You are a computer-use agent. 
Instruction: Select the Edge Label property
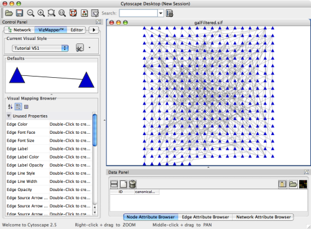coord(49,149)
